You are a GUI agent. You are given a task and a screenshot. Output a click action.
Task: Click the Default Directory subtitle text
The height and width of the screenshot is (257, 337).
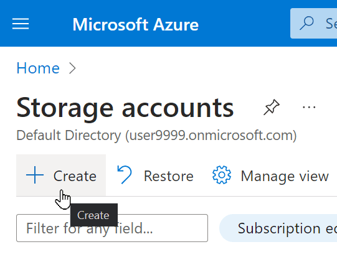[x=156, y=135]
